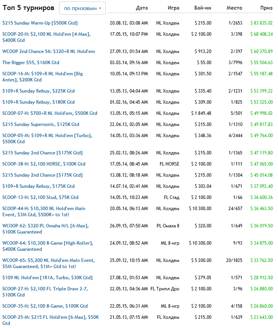The image size is (278, 328).
Task: Open SCOOP-44-H $10,300 Main Event link
Action: tap(44, 209)
